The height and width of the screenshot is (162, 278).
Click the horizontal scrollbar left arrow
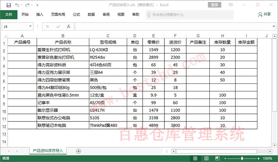(x=174, y=151)
